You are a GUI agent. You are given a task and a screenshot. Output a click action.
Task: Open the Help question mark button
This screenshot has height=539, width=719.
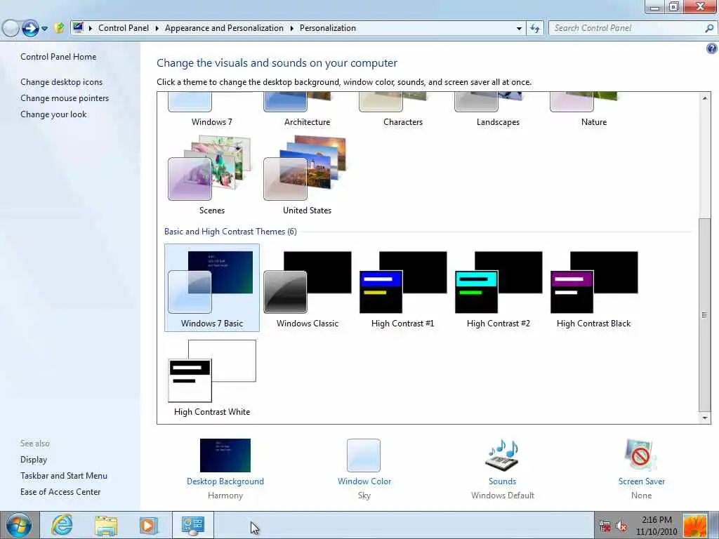click(x=712, y=48)
